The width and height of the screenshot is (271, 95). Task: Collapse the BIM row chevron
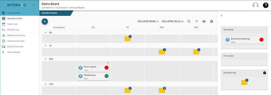pyautogui.click(x=46, y=59)
